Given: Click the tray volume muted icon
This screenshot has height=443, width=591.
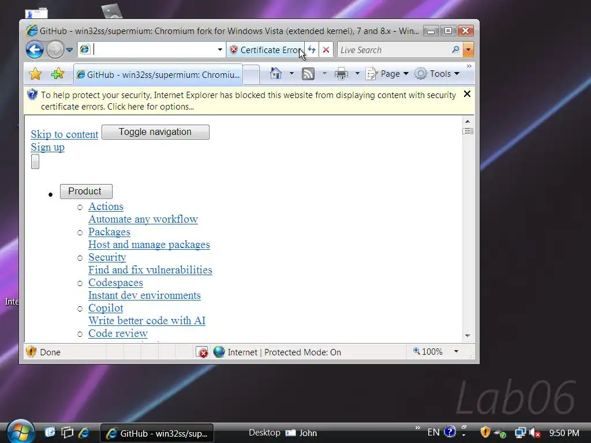Looking at the screenshot, I should pyautogui.click(x=535, y=433).
